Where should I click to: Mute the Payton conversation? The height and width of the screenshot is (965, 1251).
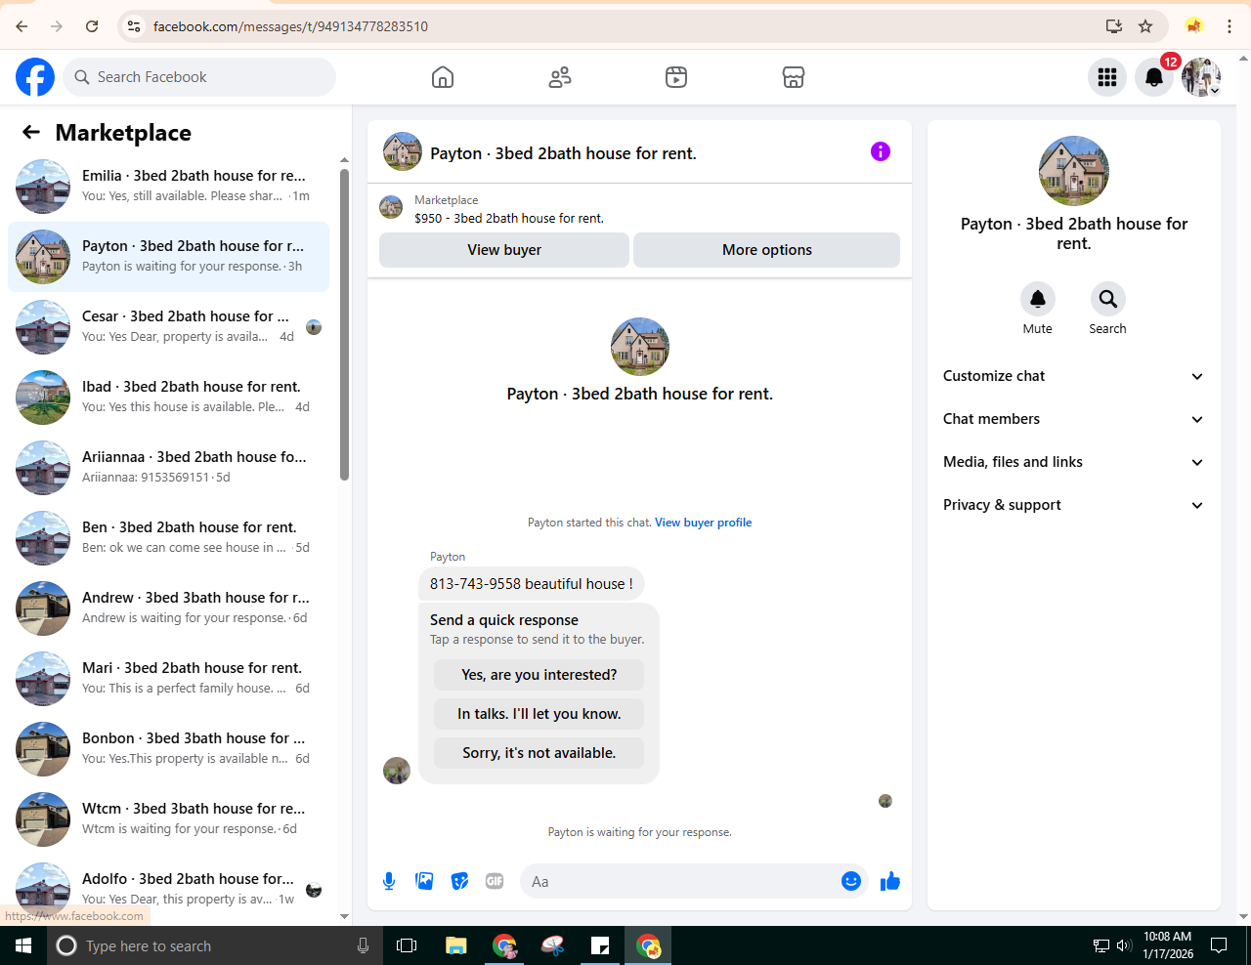pos(1038,299)
